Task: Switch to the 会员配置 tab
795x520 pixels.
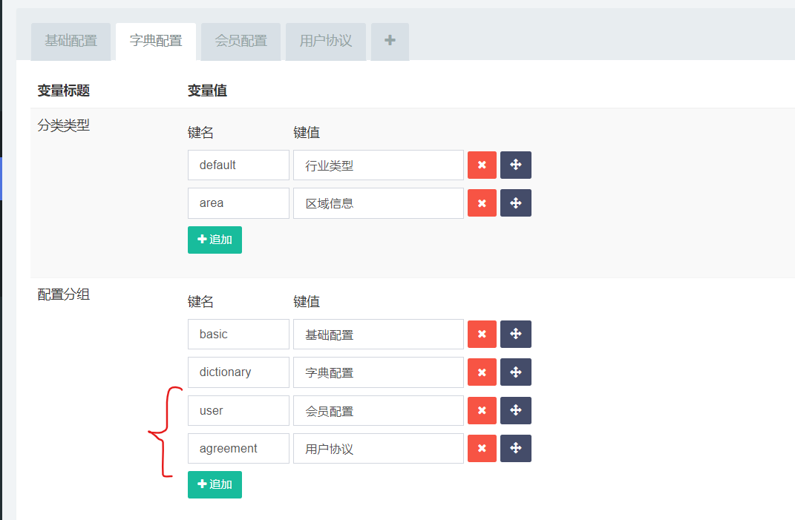Action: pyautogui.click(x=241, y=42)
